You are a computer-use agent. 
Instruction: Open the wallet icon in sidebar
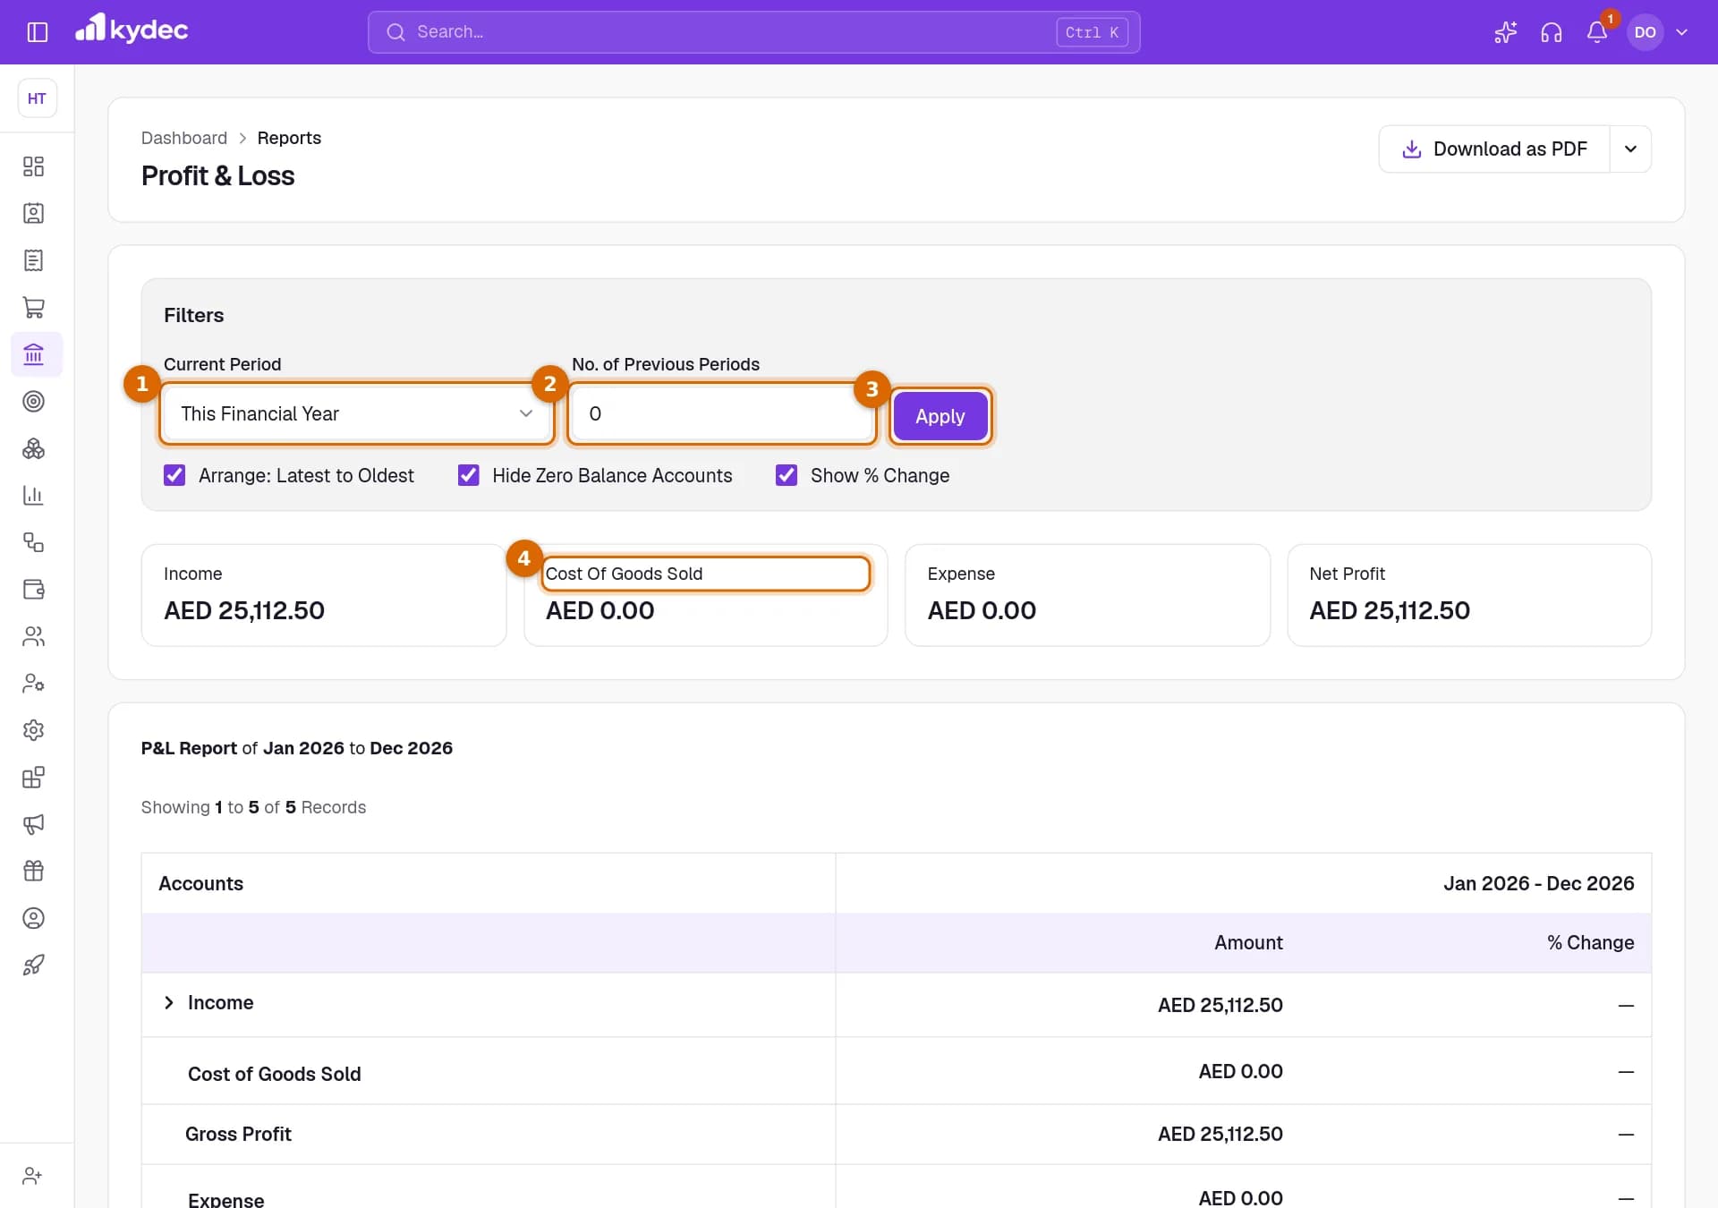(33, 589)
